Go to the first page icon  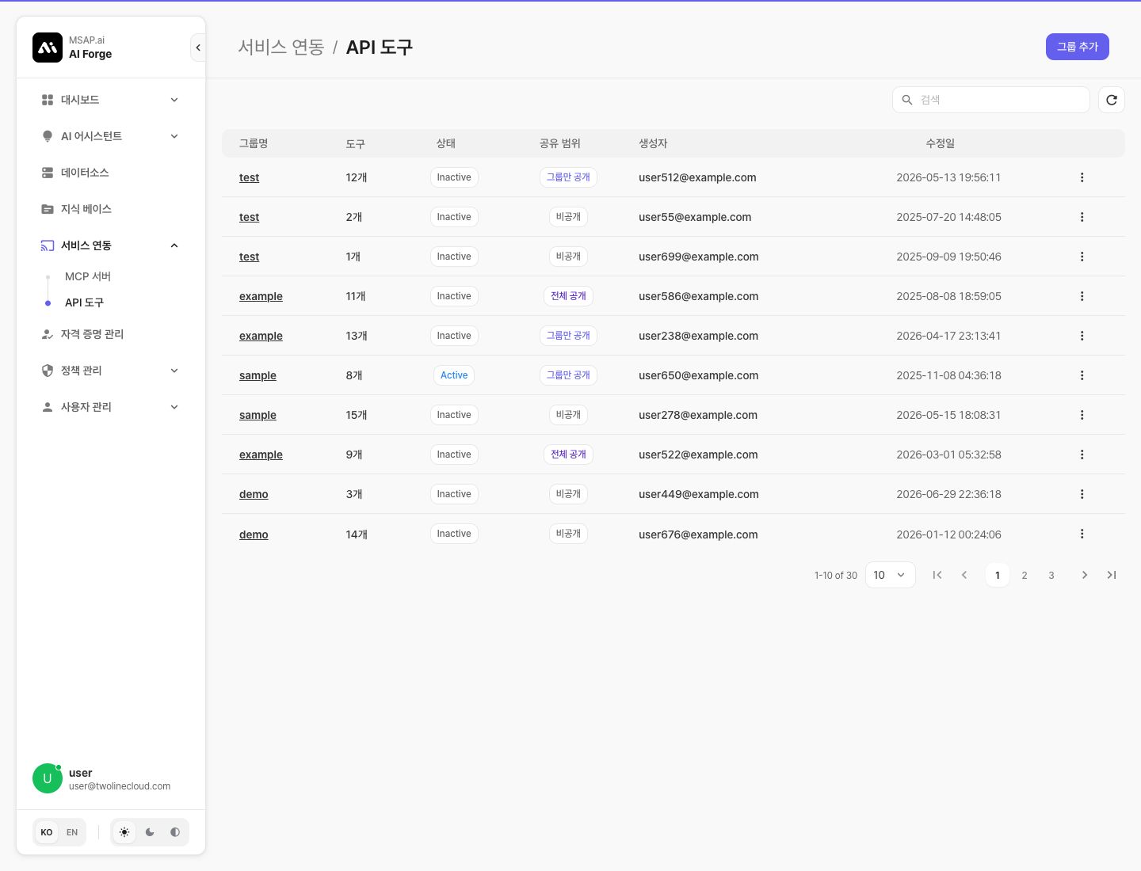point(937,575)
